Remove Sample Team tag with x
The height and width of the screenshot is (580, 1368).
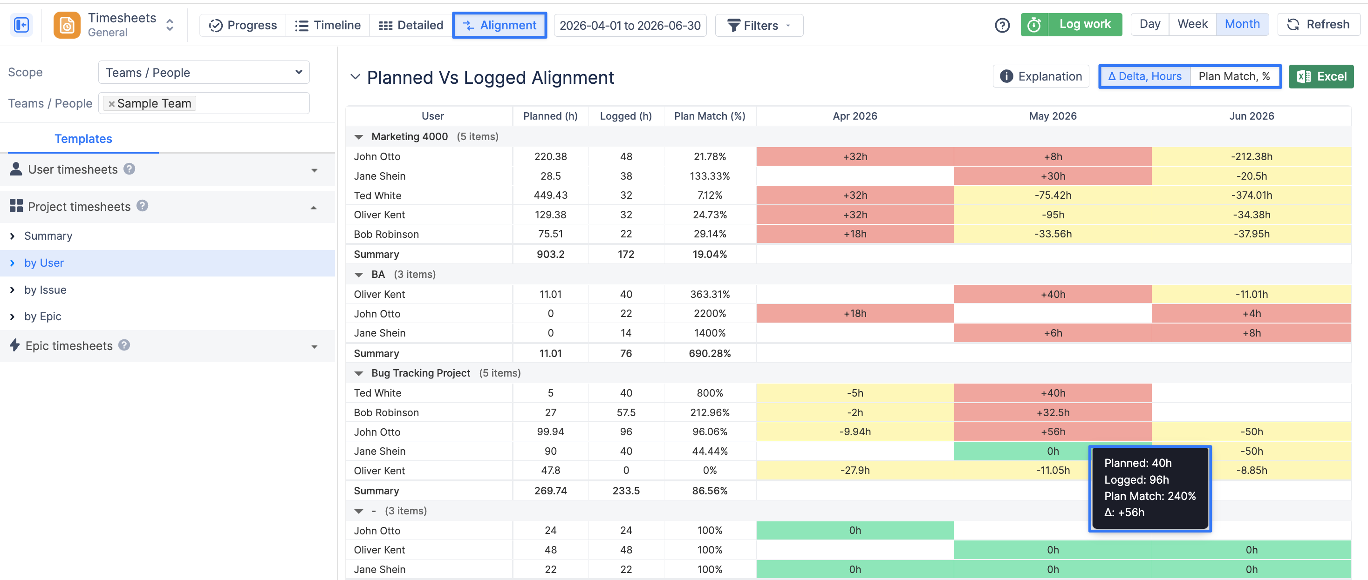111,104
